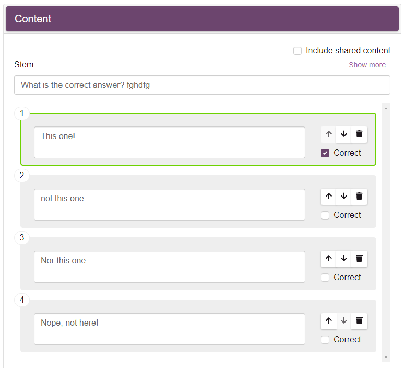Click scrollbar up arrow of answers list
The image size is (405, 368).
click(386, 108)
